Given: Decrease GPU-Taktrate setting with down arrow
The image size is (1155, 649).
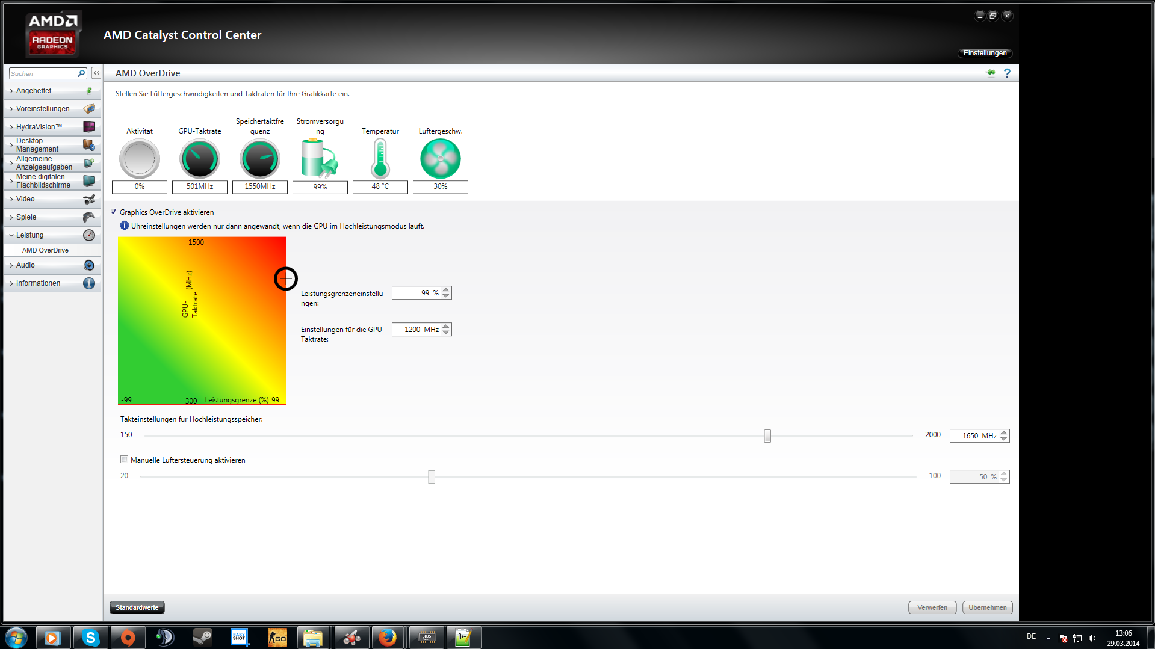Looking at the screenshot, I should click(x=446, y=333).
